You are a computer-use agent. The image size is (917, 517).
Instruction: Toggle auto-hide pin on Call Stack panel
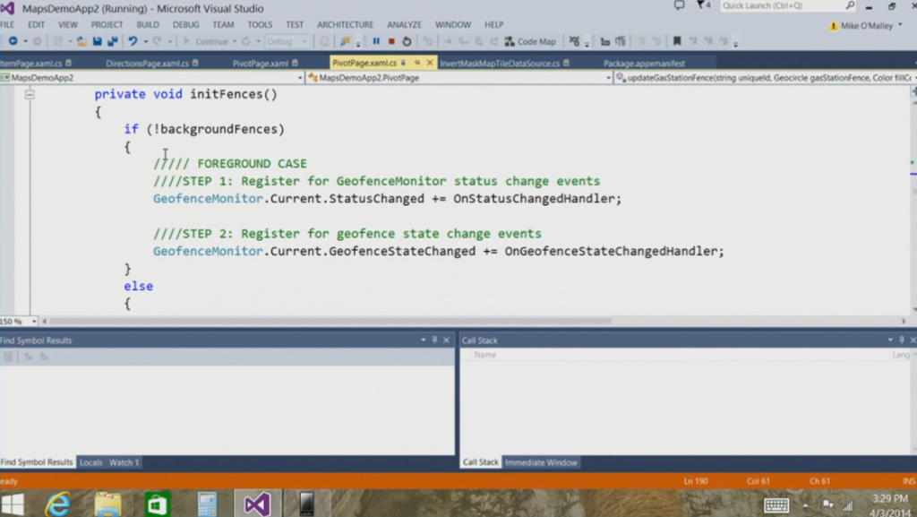[901, 340]
